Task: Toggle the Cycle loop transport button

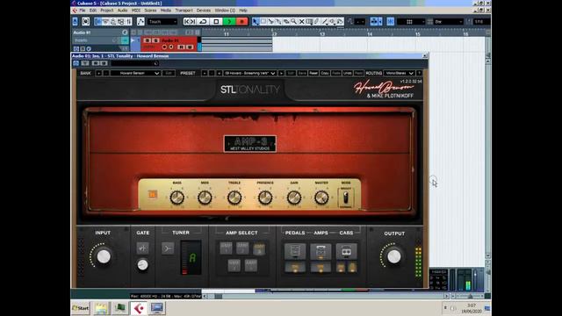Action: click(203, 21)
